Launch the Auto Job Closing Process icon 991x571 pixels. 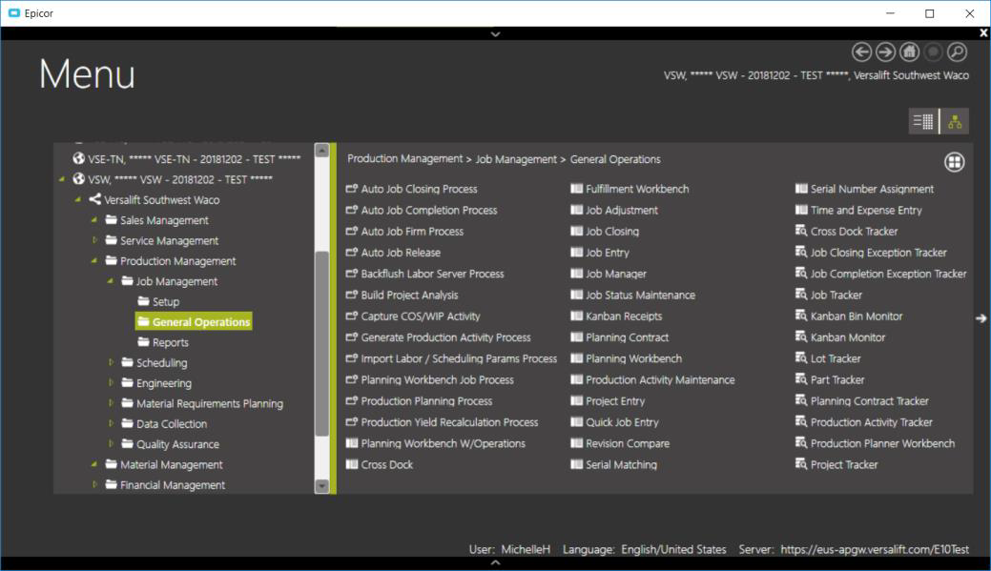coord(352,188)
